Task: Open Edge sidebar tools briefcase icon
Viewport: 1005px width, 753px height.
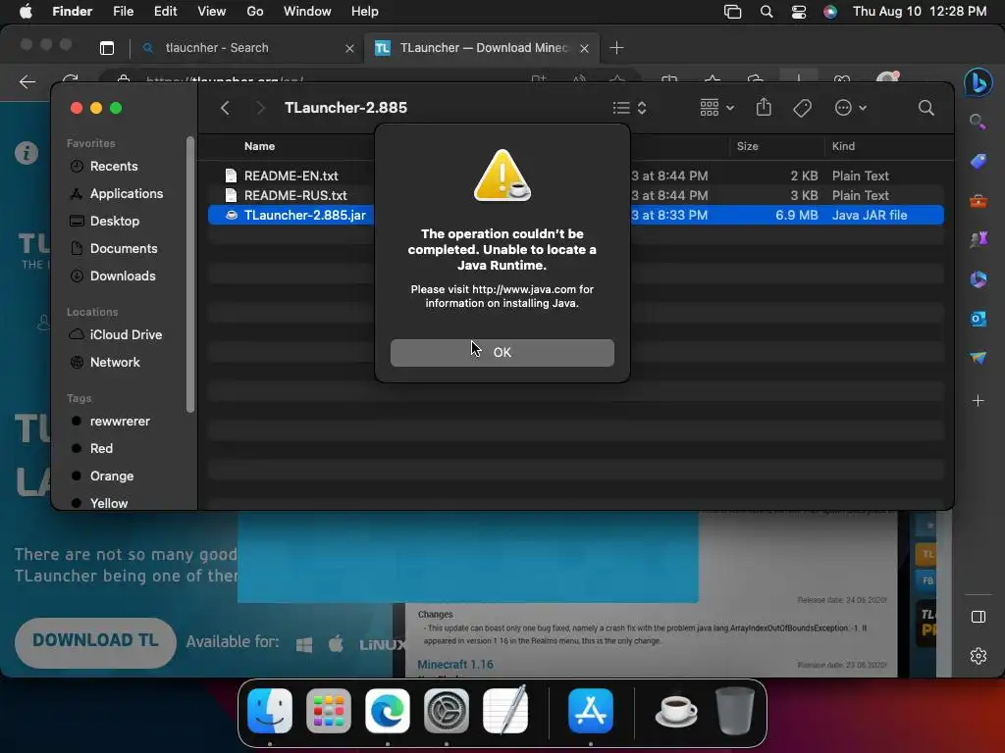Action: point(979,201)
